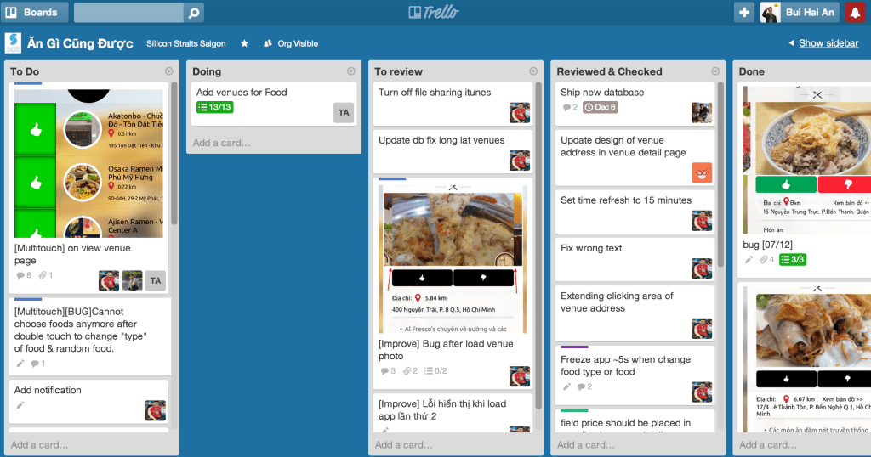Open Update design of venue address card
871x457 pixels.
(623, 146)
